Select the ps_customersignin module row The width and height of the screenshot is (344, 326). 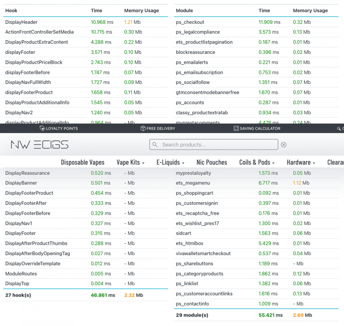[x=256, y=203]
